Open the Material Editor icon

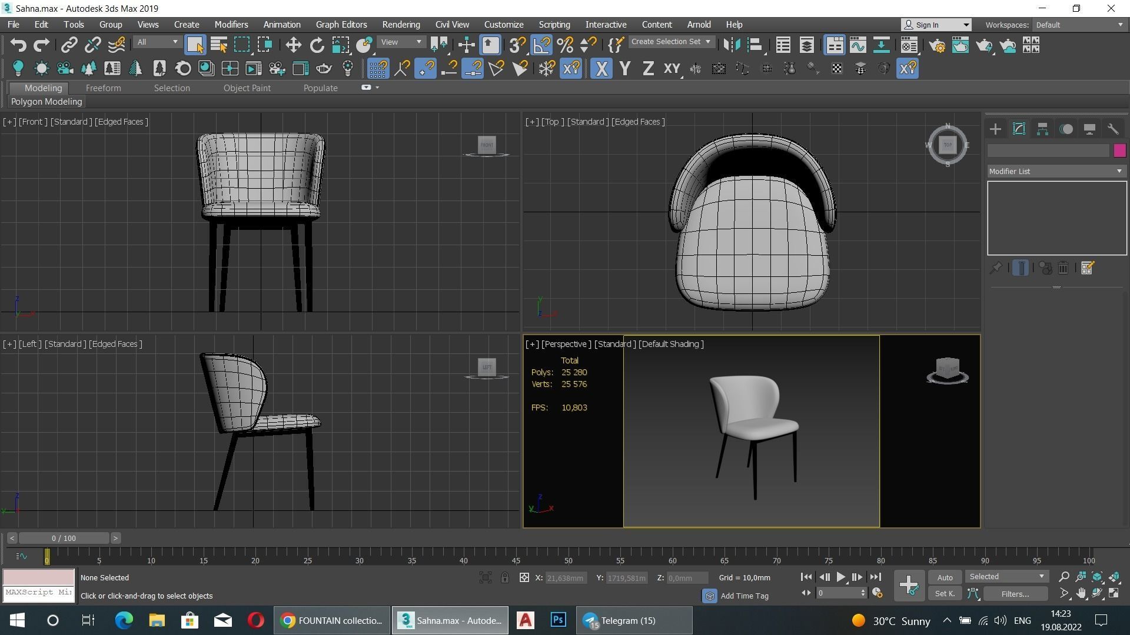909,45
